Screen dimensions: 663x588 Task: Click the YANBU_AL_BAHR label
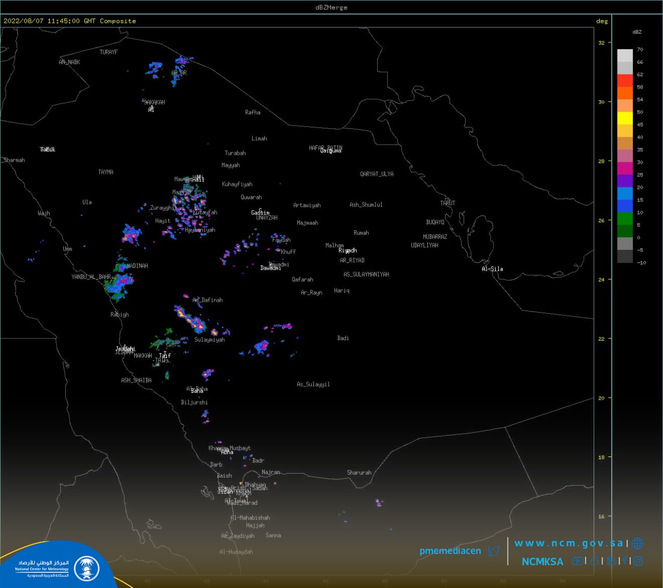[91, 277]
